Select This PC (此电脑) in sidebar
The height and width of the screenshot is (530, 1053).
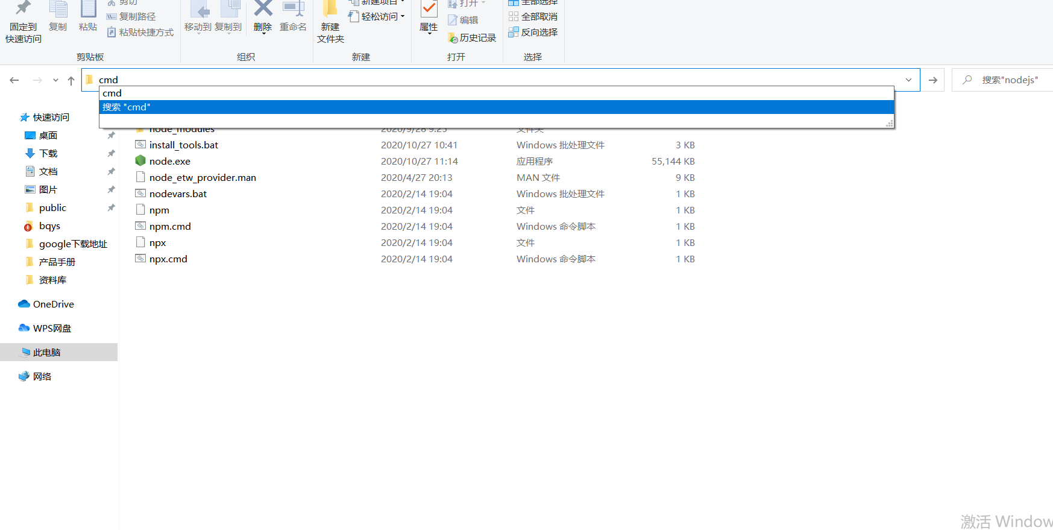tap(58, 353)
